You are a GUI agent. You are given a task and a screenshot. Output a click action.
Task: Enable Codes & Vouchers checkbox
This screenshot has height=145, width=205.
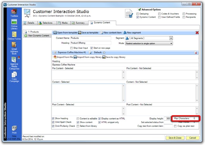pyautogui.click(x=159, y=14)
